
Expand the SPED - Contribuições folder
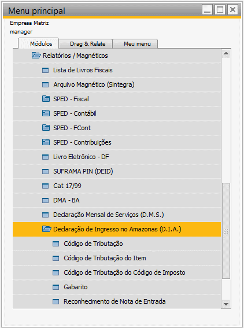click(46, 142)
